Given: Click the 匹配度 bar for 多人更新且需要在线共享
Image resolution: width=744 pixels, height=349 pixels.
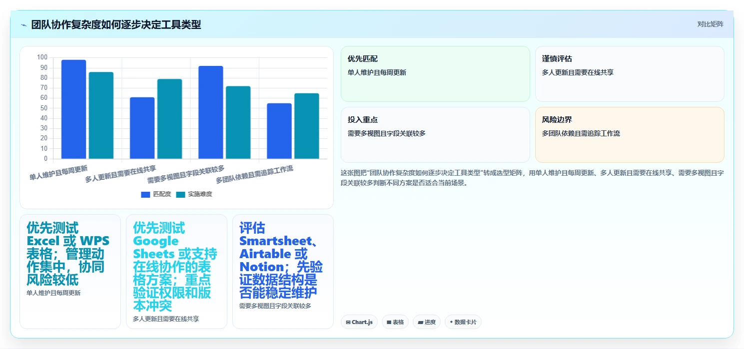Looking at the screenshot, I should tap(142, 128).
